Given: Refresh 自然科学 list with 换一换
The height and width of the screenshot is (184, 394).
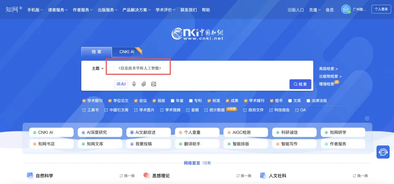Looking at the screenshot, I should [127, 176].
